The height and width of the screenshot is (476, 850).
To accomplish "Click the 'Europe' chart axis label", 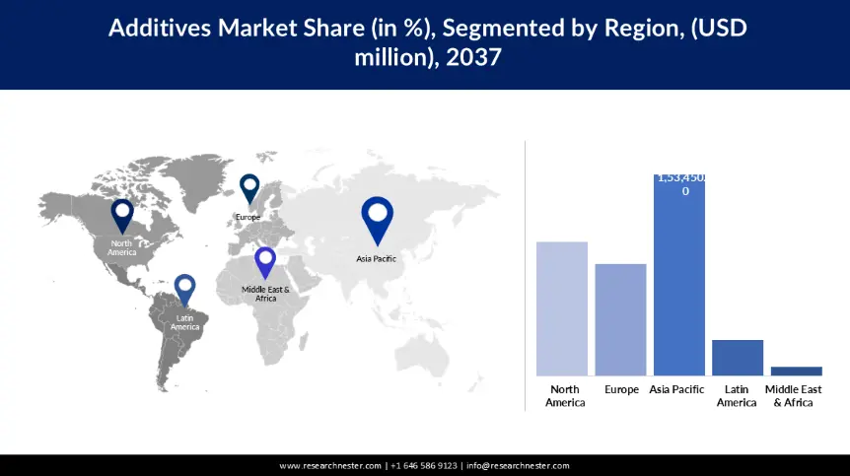I will [622, 389].
